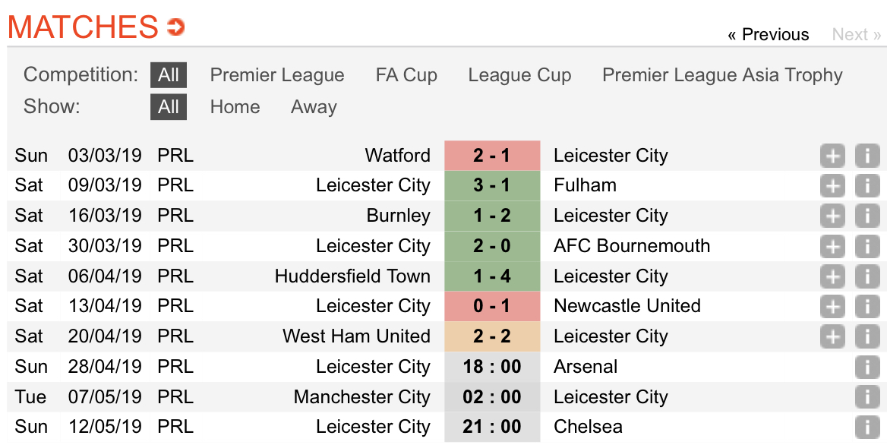This screenshot has height=445, width=887.
Task: Open the Newcastle United team link
Action: click(x=627, y=306)
